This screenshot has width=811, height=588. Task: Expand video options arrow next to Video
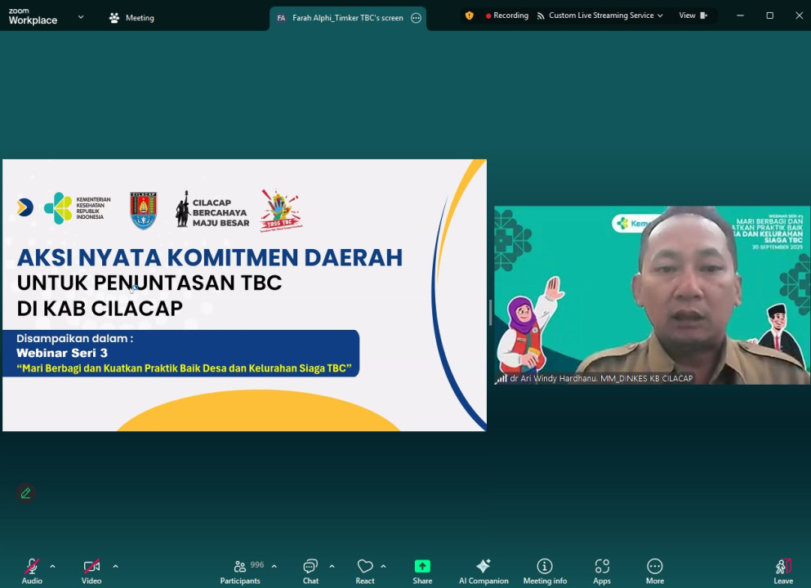click(115, 566)
